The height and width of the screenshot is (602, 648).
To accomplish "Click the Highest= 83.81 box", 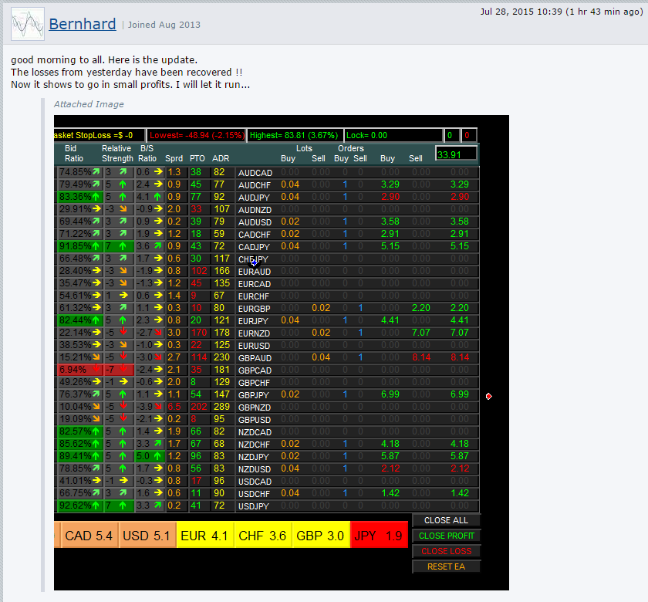I will (x=295, y=135).
